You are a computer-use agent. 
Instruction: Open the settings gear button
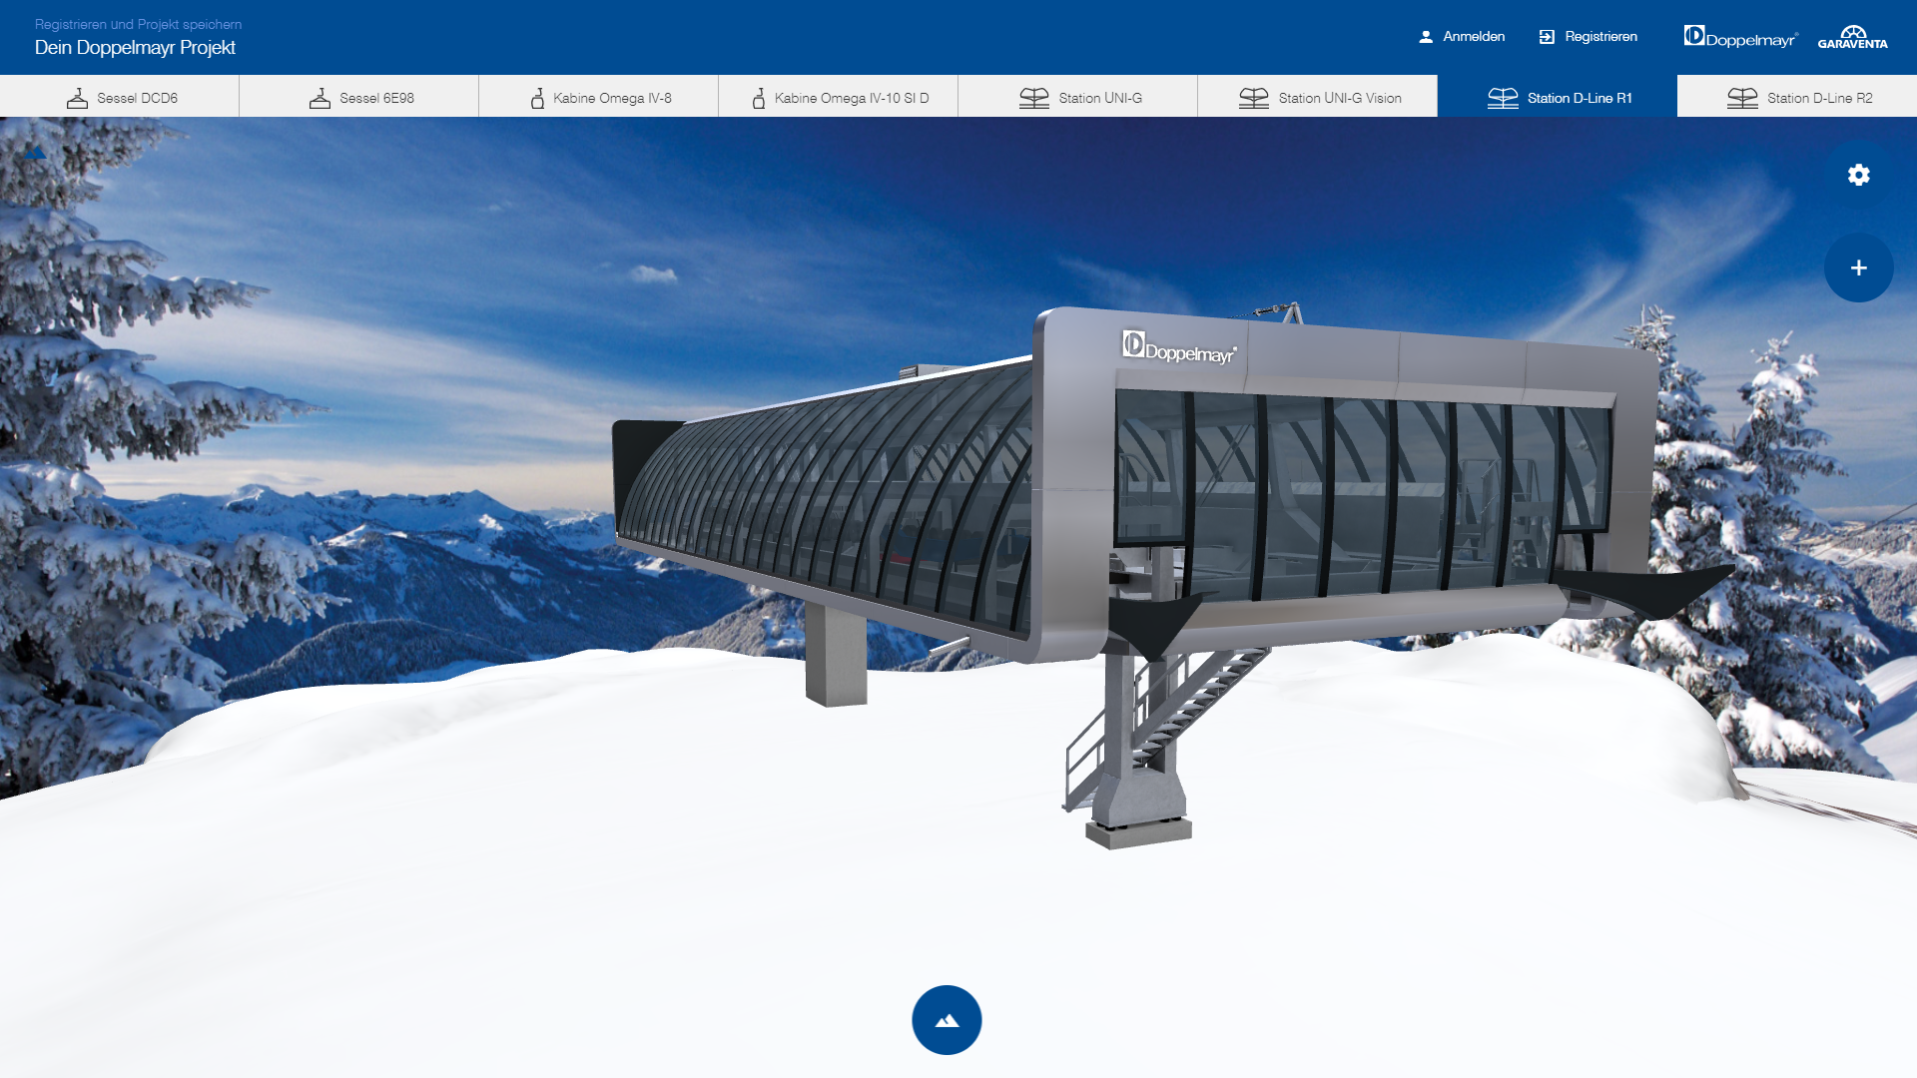point(1858,175)
